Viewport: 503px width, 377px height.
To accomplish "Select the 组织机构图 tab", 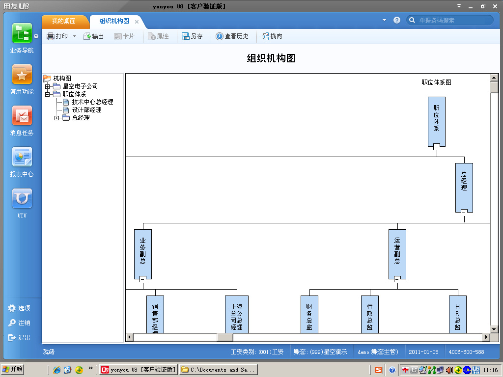I will pyautogui.click(x=114, y=21).
